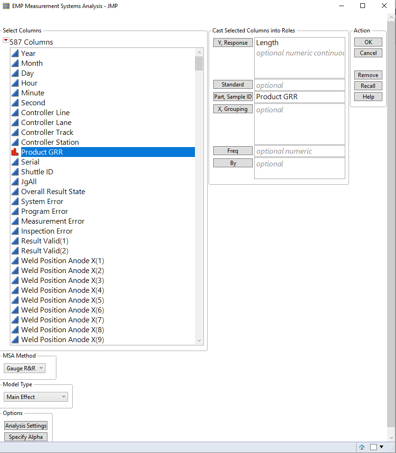Click the column list scroll down arrow
Screen dimensions: 396x453
pyautogui.click(x=199, y=341)
